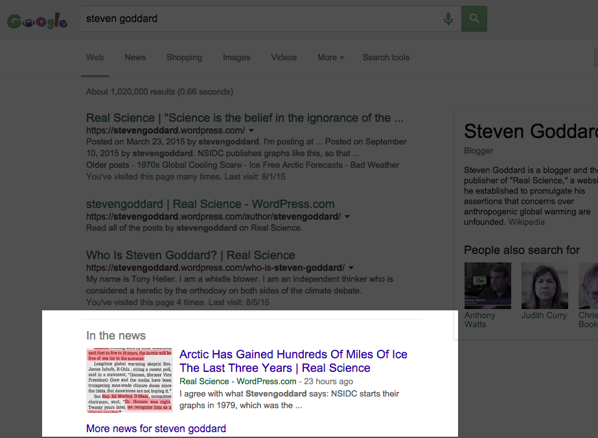Click the microphone voice search icon
The height and width of the screenshot is (438, 598).
click(448, 19)
